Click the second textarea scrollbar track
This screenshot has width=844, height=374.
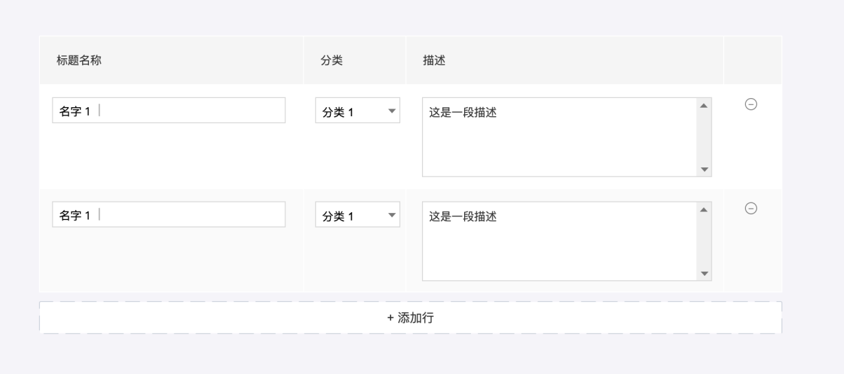point(705,242)
